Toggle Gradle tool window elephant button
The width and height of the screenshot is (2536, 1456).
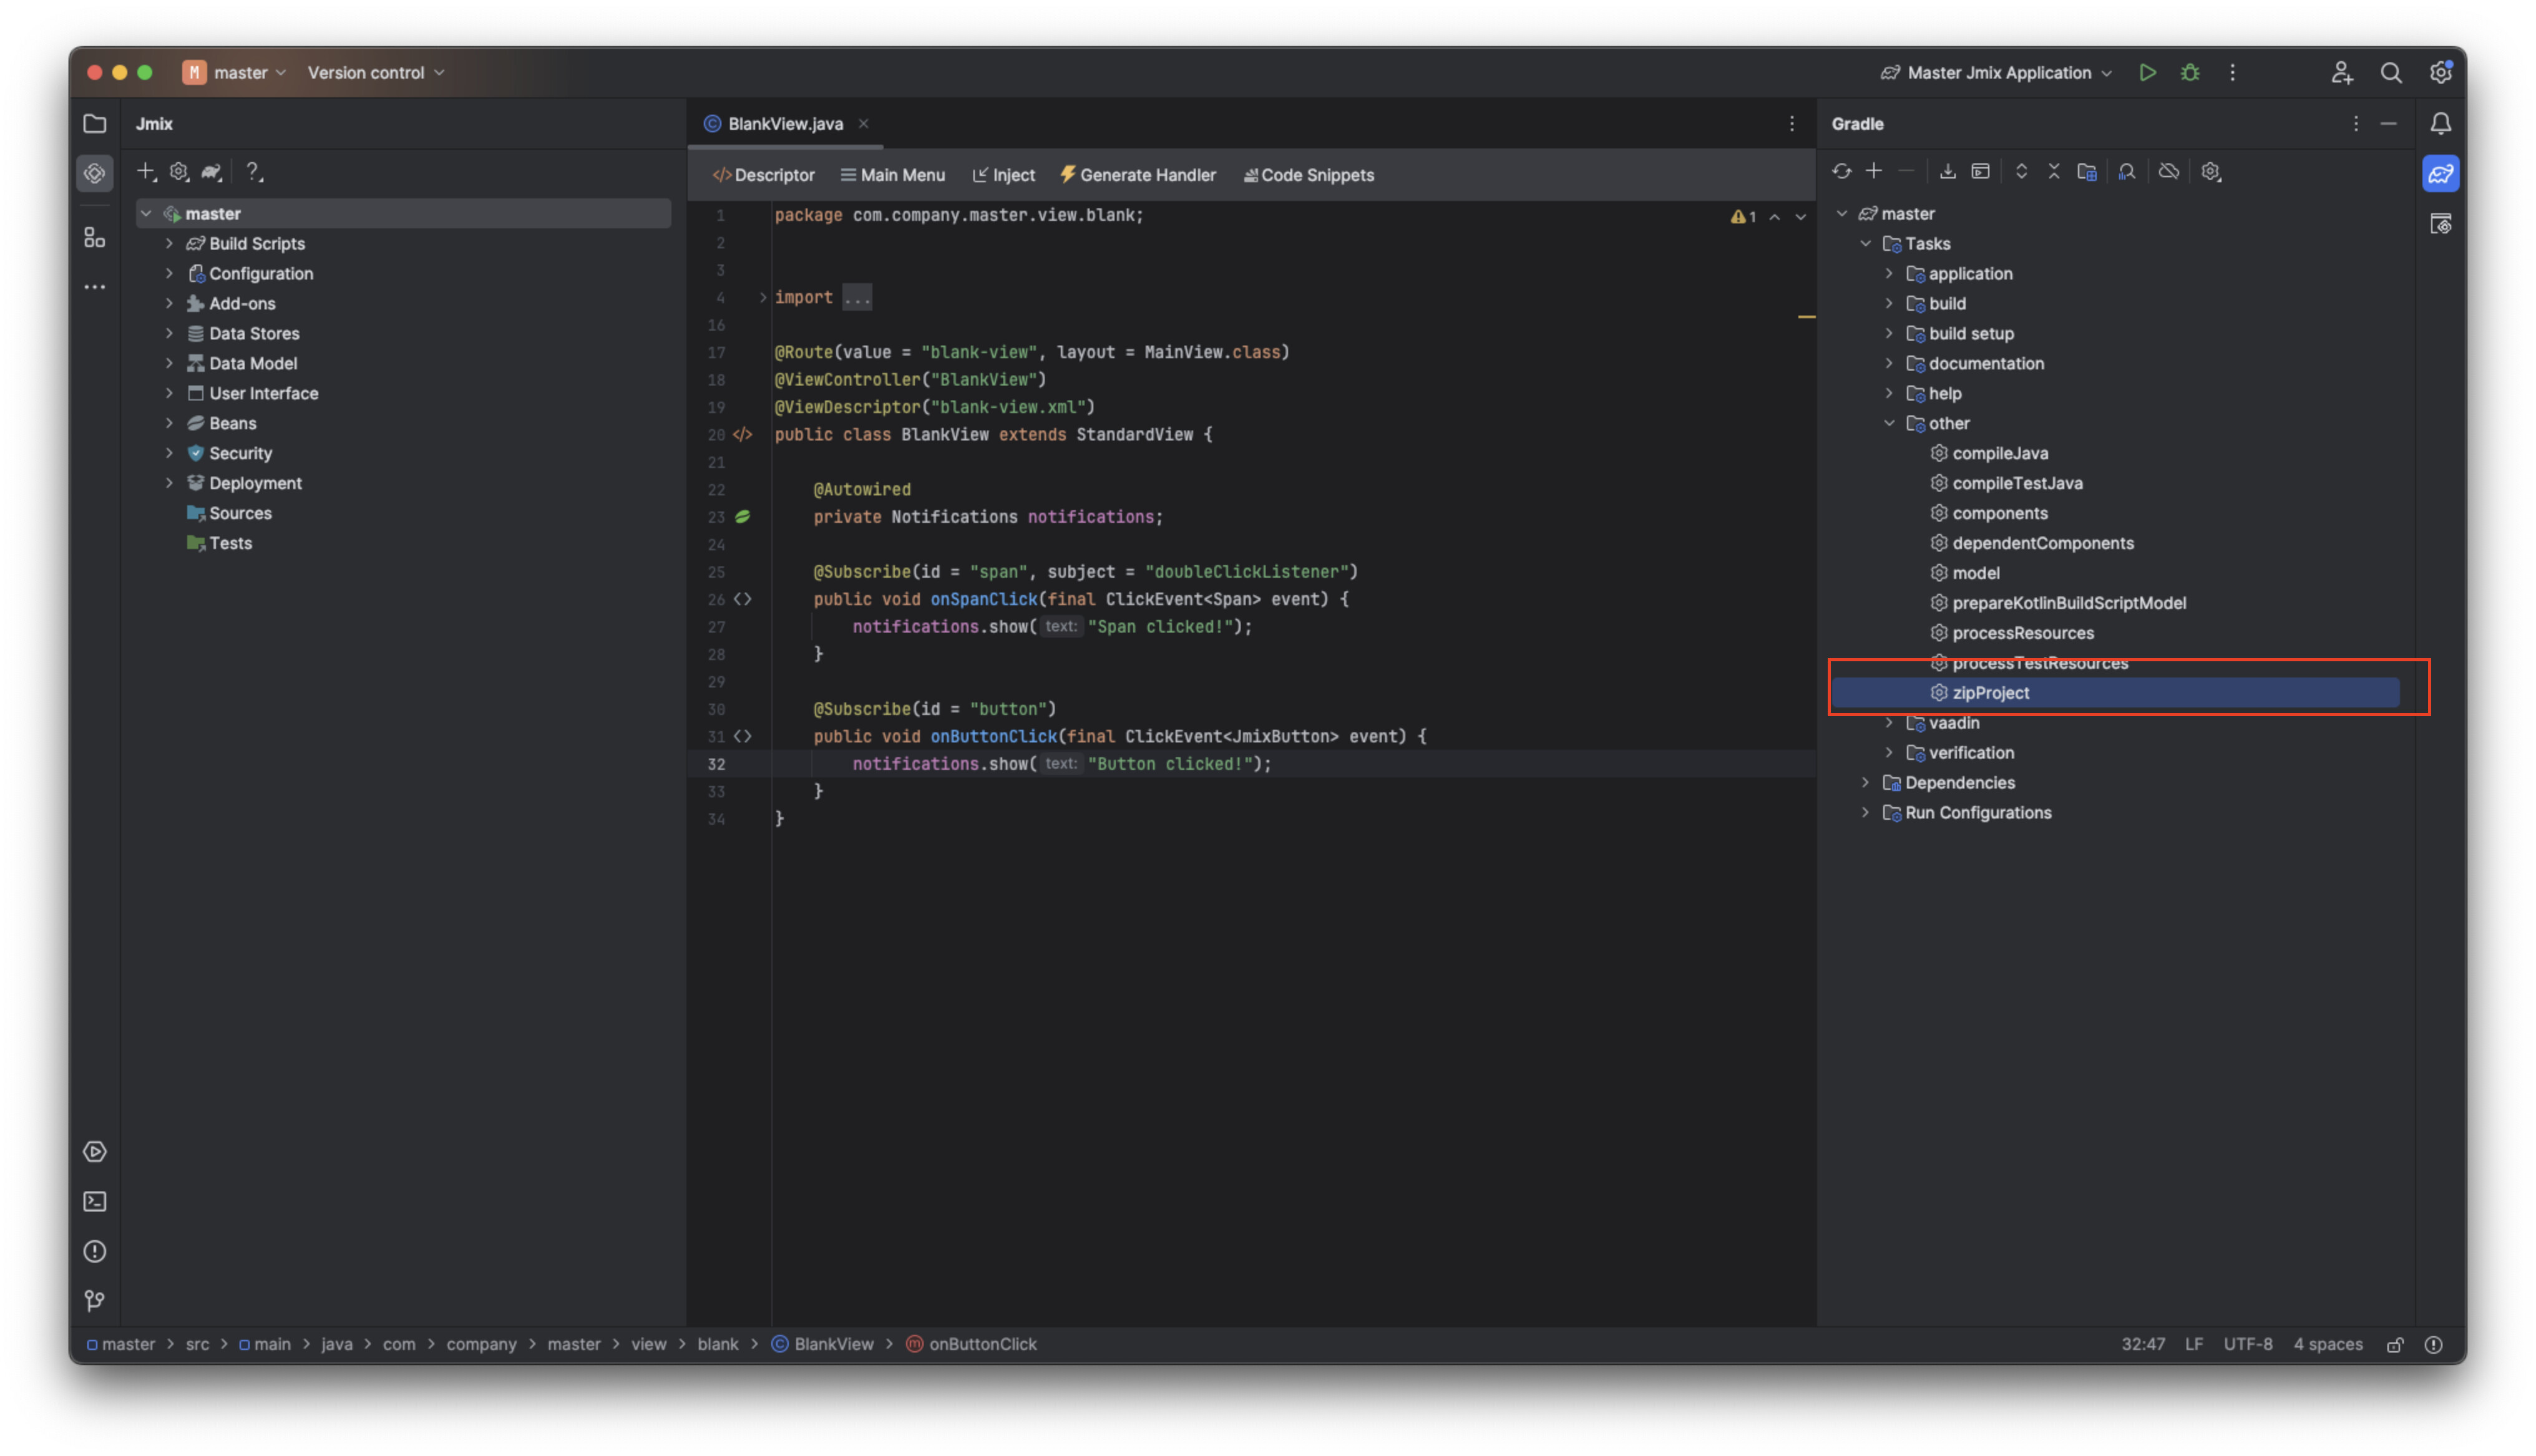2441,174
